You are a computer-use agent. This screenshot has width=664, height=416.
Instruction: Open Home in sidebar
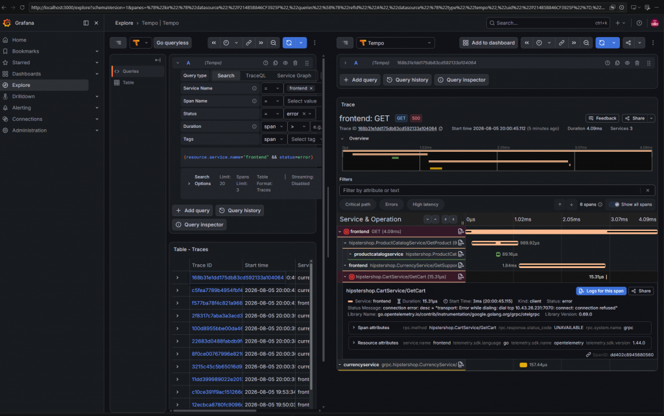pyautogui.click(x=19, y=40)
